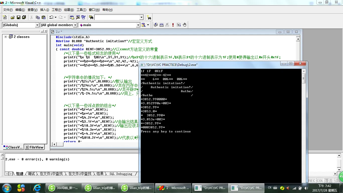
Task: Open the Redo history dropdown arrow
Action: click(65, 17)
